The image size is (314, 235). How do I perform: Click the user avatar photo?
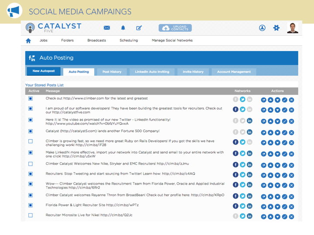pos(293,28)
